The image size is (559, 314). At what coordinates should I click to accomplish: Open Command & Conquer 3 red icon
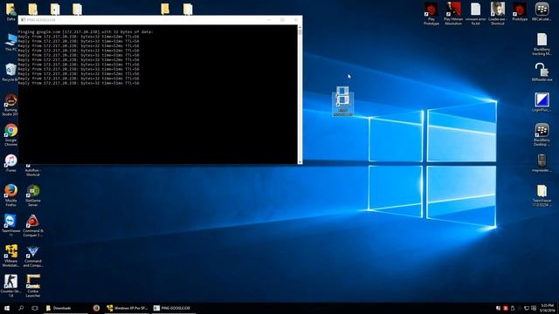33,226
